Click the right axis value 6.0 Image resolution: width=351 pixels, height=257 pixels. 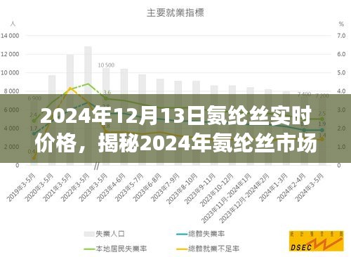click(341, 54)
